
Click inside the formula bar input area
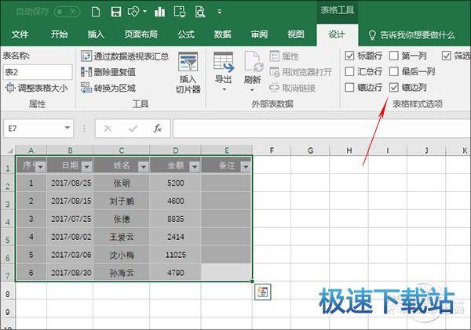(x=322, y=129)
